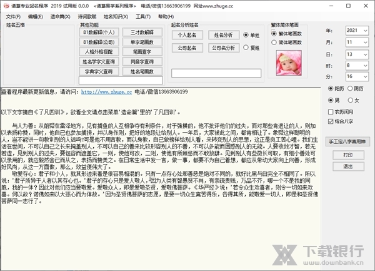Open the 诗词歌赋 menu
Image resolution: width=375 pixels, height=271 pixels.
coord(87,16)
